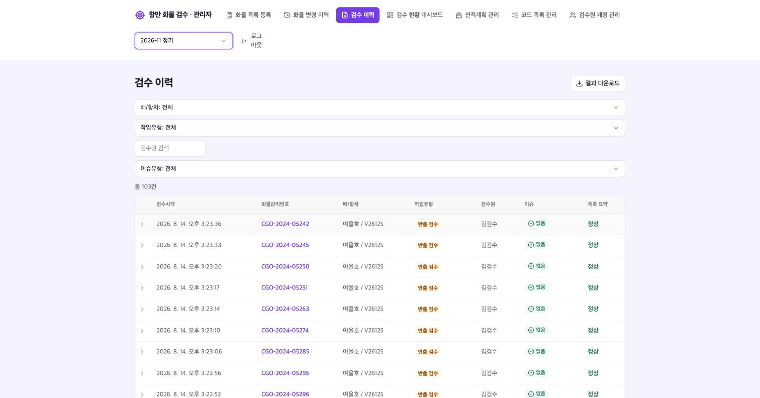Image resolution: width=760 pixels, height=398 pixels.
Task: Click the 배/항차 column header
Action: click(351, 205)
